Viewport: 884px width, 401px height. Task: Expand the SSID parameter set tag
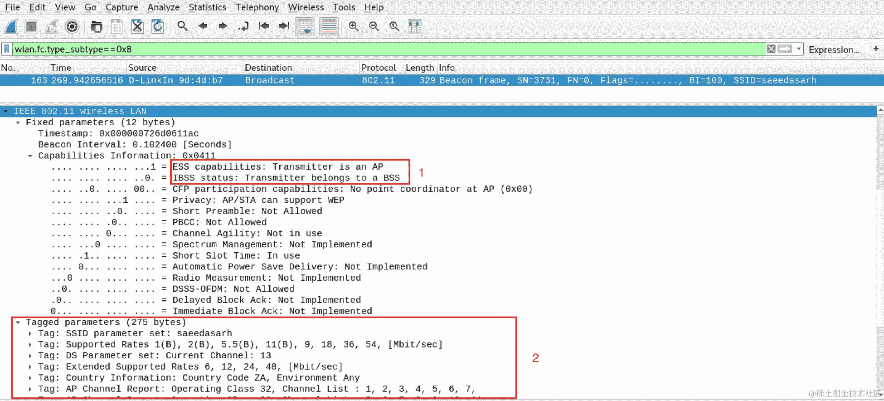(x=30, y=333)
